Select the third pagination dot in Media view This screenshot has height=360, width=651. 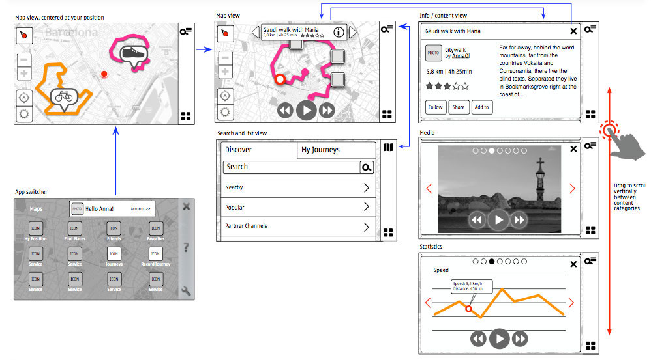point(492,150)
